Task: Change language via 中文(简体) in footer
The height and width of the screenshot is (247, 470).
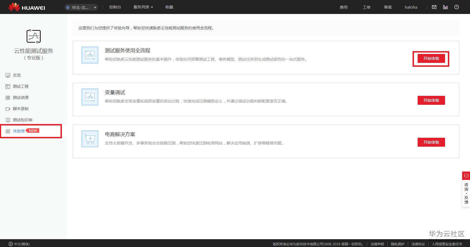Action: click(x=19, y=244)
